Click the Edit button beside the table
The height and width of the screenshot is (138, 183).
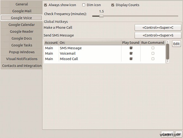176,44
